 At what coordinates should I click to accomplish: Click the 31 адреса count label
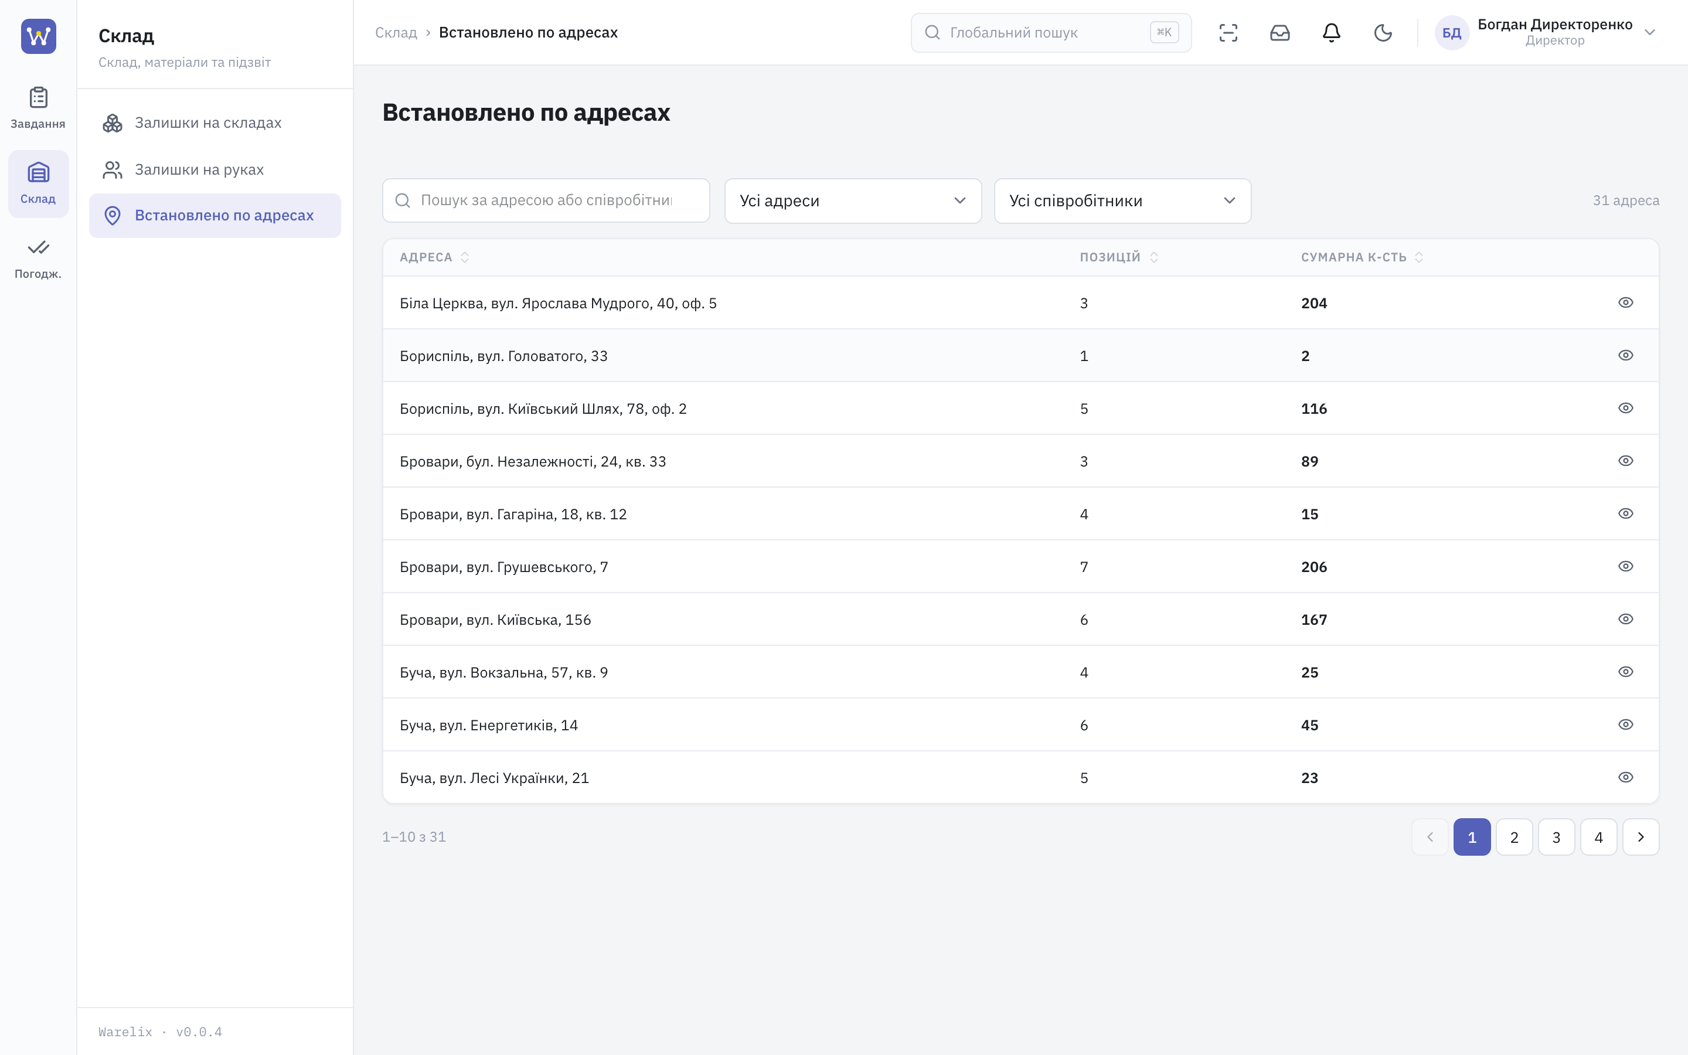(1625, 200)
